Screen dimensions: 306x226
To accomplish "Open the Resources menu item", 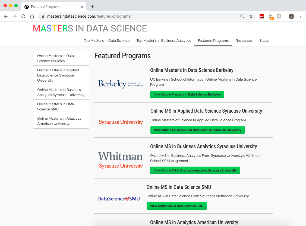I will click(244, 41).
